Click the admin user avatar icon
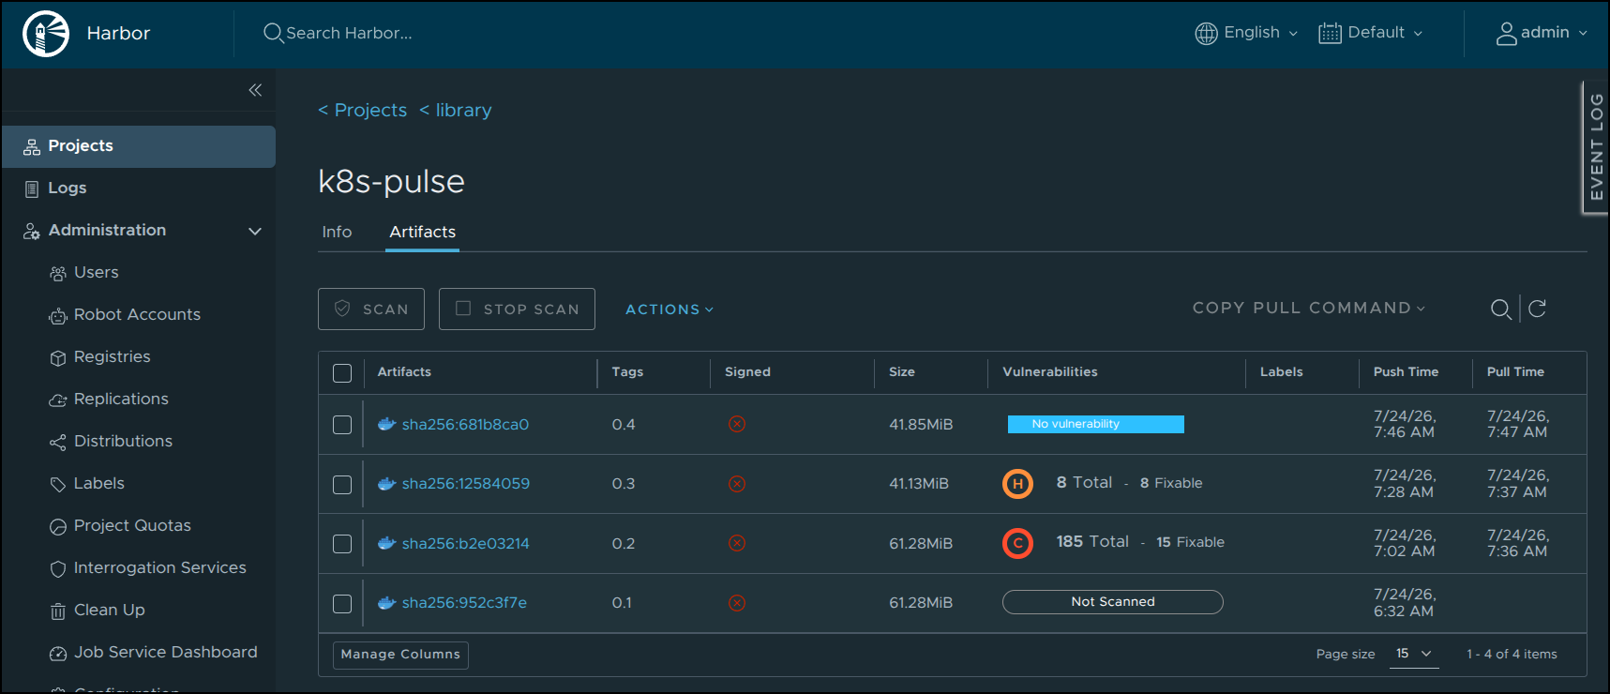 1506,34
